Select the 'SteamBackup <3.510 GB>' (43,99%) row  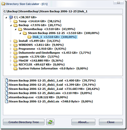[x=49, y=29]
